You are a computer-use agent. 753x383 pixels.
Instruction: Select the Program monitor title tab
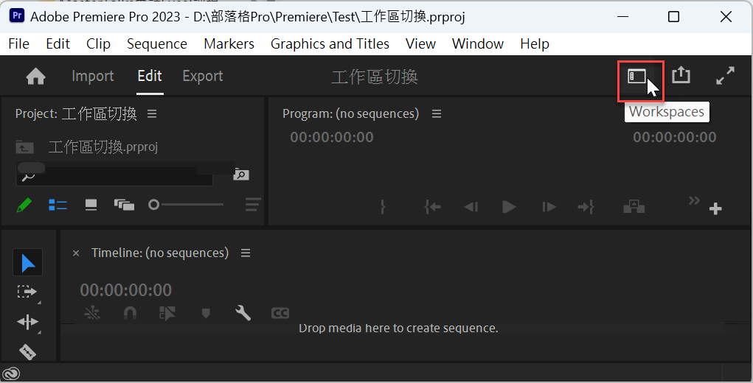[350, 113]
